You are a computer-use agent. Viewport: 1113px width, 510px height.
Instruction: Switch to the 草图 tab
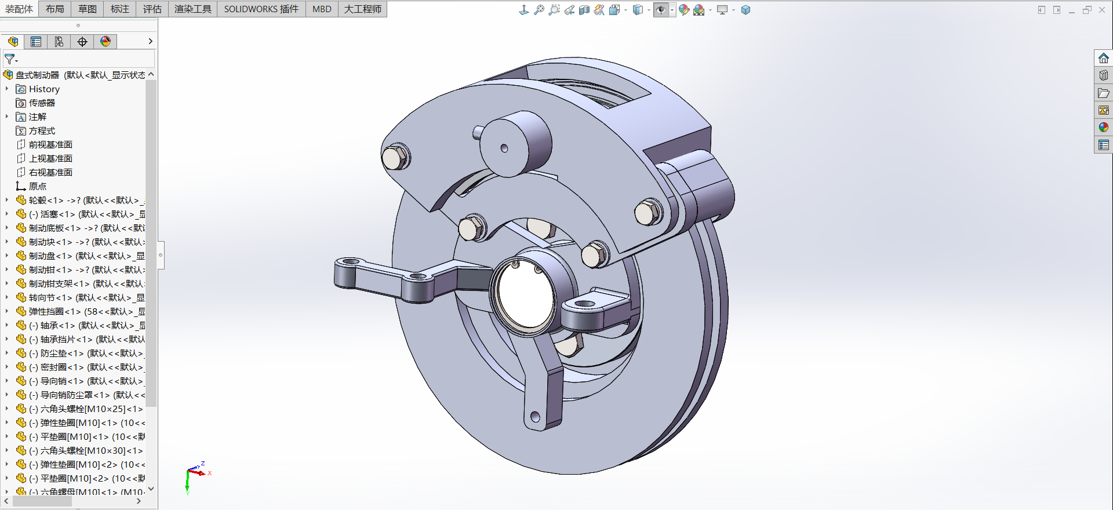(88, 9)
